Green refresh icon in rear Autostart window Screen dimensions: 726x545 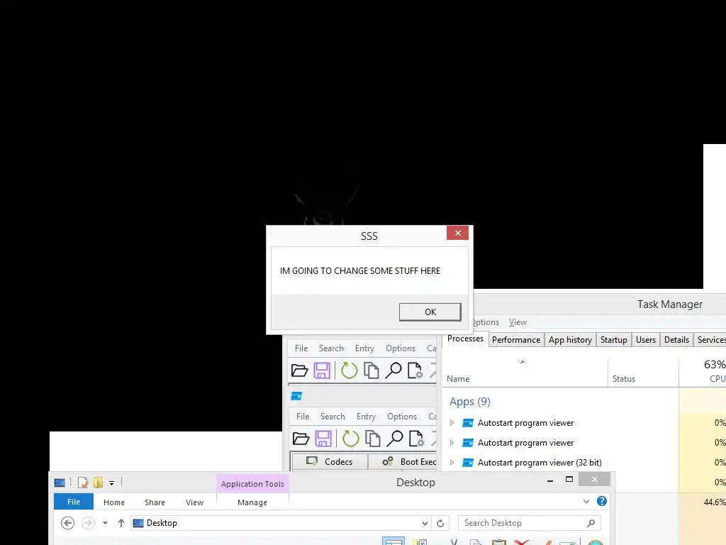pos(349,370)
